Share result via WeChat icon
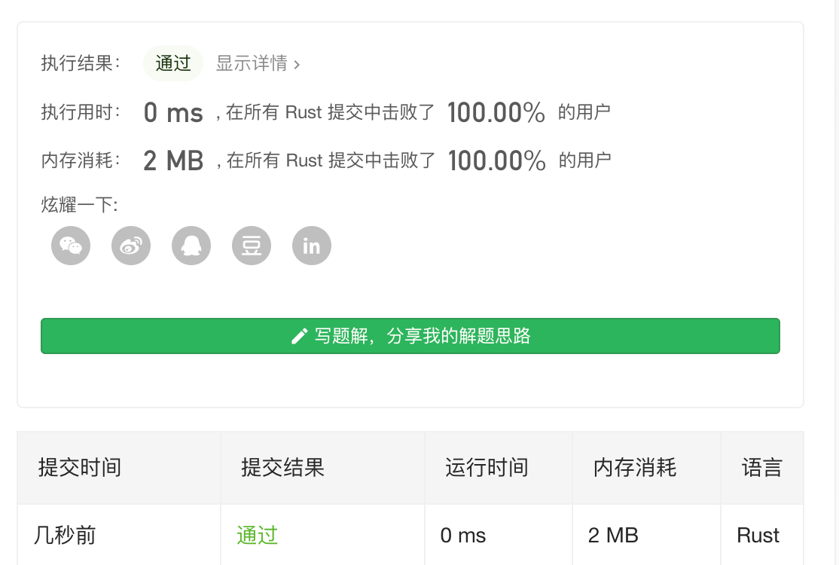The width and height of the screenshot is (839, 565). click(71, 246)
